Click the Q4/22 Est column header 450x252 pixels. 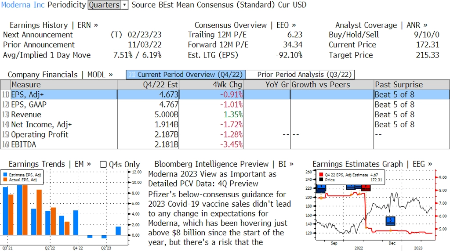pyautogui.click(x=148, y=85)
